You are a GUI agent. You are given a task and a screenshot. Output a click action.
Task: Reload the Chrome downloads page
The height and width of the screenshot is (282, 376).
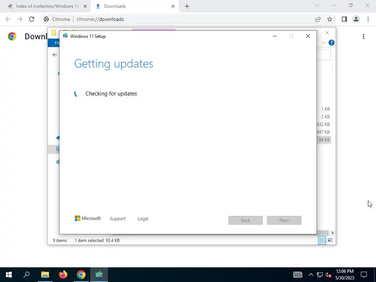32,19
